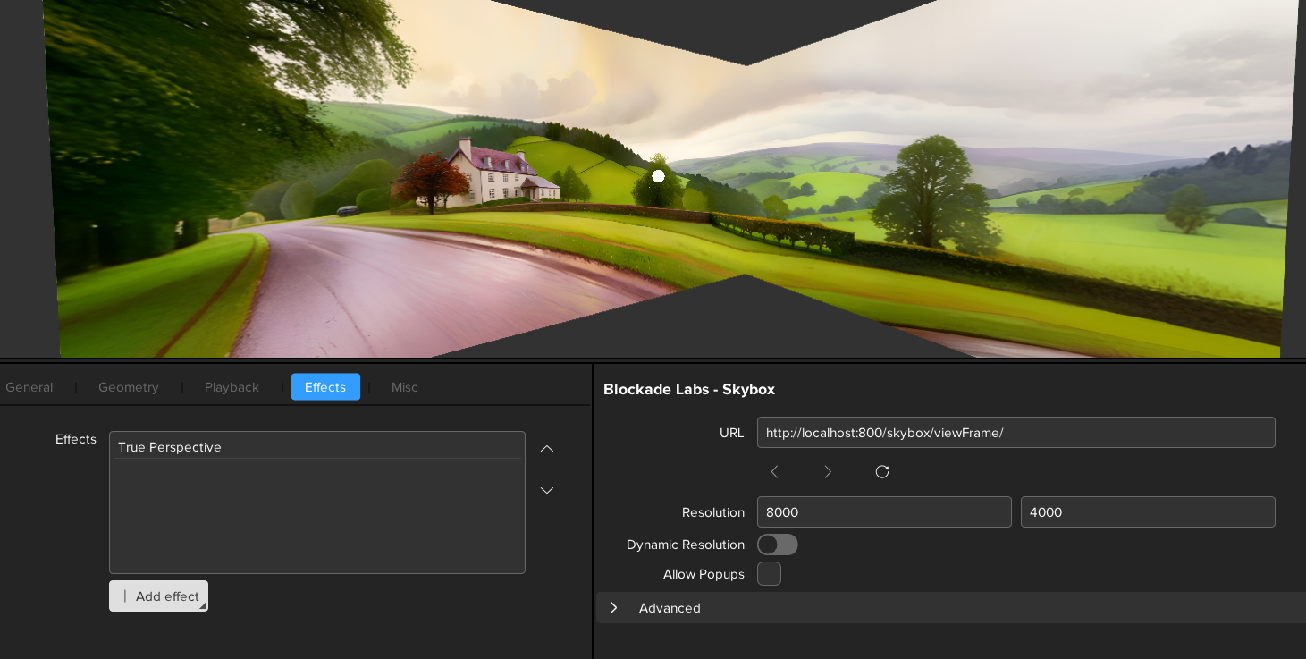Move the selected effect down
1306x659 pixels.
pos(547,490)
